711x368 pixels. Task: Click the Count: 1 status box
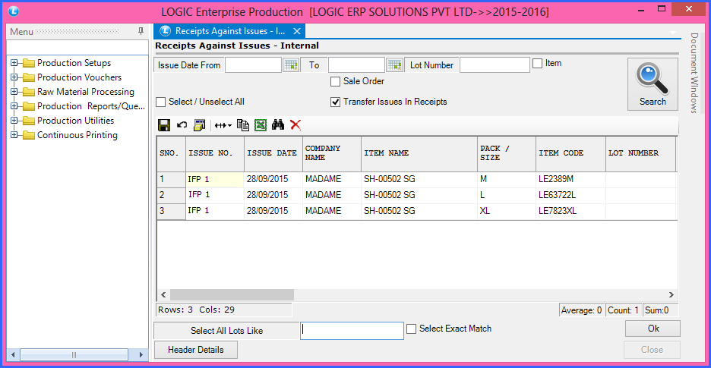point(624,310)
